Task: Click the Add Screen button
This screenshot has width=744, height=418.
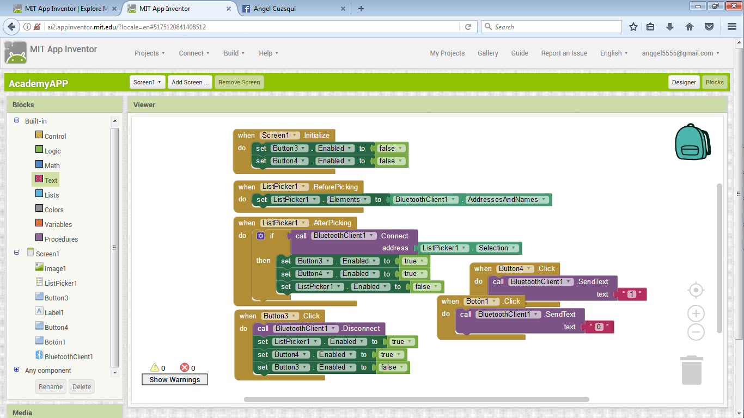Action: point(190,82)
